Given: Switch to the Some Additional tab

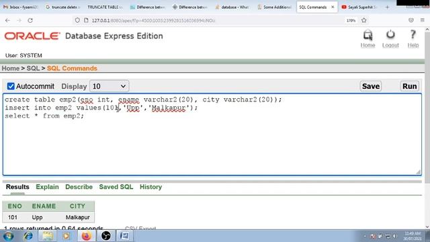Looking at the screenshot, I should tap(275, 7).
